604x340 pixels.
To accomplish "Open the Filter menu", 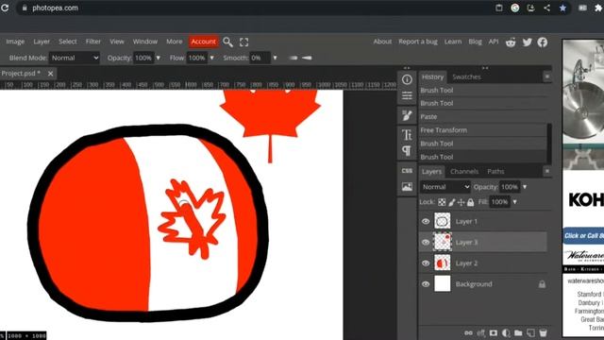I will click(x=92, y=42).
